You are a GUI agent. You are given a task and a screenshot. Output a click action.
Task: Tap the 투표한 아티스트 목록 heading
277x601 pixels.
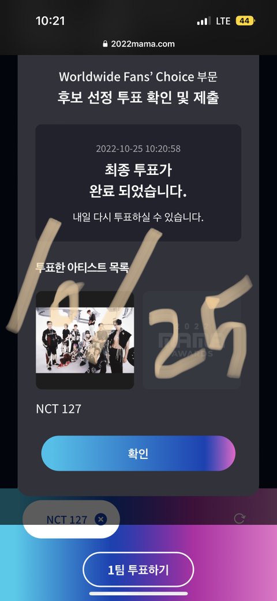pyautogui.click(x=83, y=267)
